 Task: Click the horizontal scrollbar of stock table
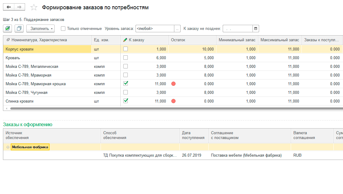pyautogui.click(x=176, y=109)
